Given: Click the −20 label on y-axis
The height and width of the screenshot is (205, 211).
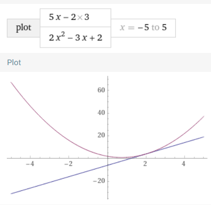Looking at the screenshot, I should [99, 181].
